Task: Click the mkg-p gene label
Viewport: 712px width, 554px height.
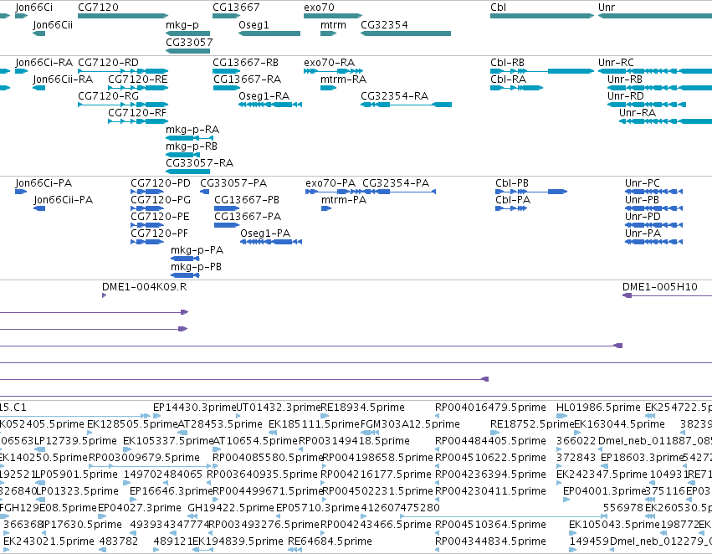Action: [182, 25]
